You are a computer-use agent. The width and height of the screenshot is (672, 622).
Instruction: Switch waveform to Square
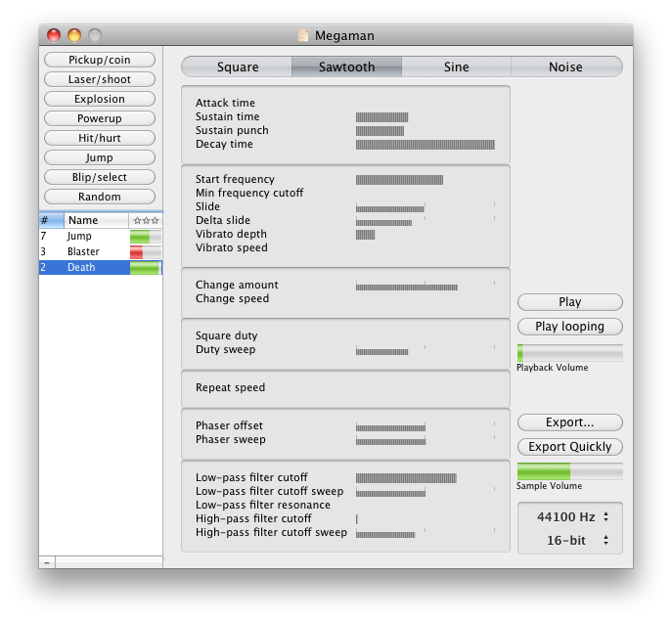point(238,67)
